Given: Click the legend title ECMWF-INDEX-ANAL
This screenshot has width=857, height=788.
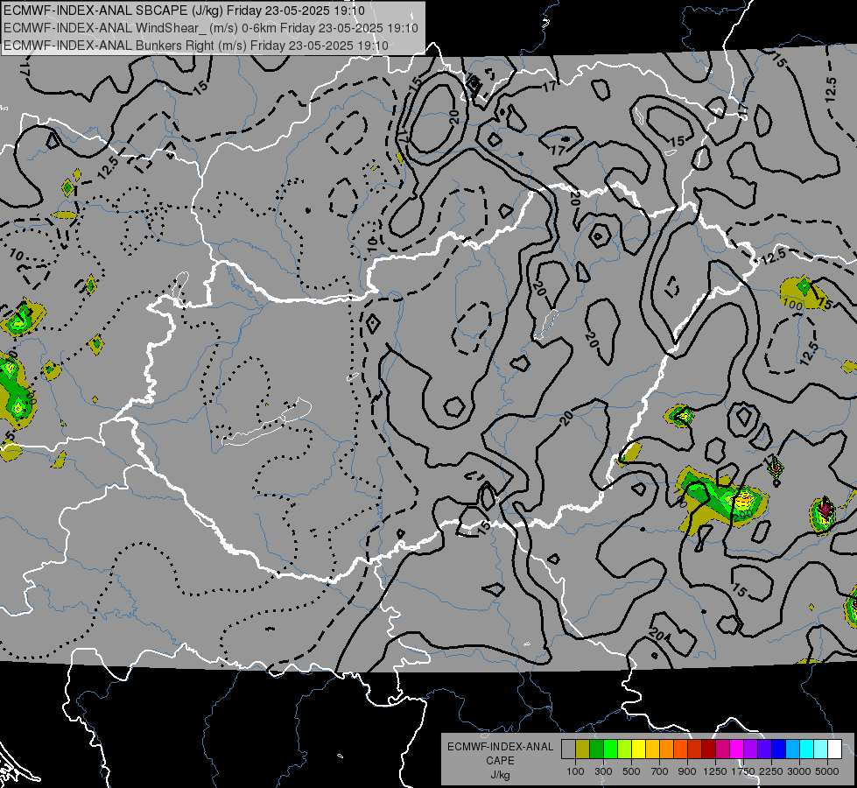Looking at the screenshot, I should pyautogui.click(x=500, y=747).
